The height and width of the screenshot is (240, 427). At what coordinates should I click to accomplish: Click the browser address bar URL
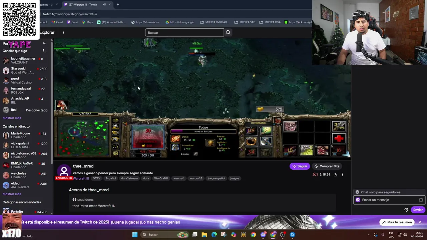[x=70, y=14]
